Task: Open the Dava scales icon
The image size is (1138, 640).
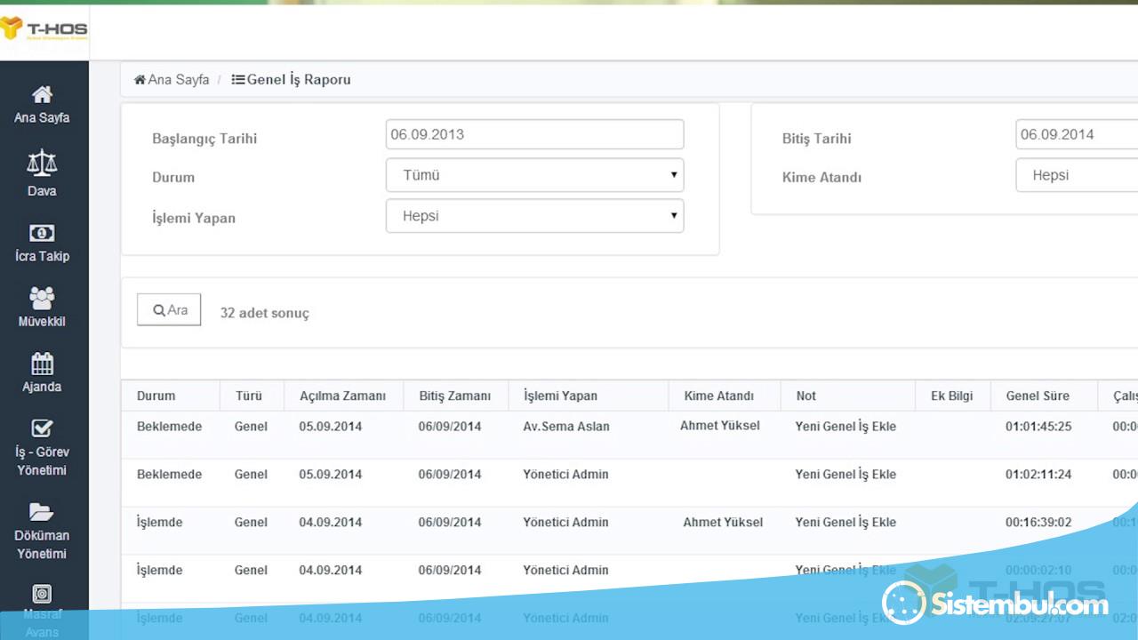Action: tap(42, 162)
